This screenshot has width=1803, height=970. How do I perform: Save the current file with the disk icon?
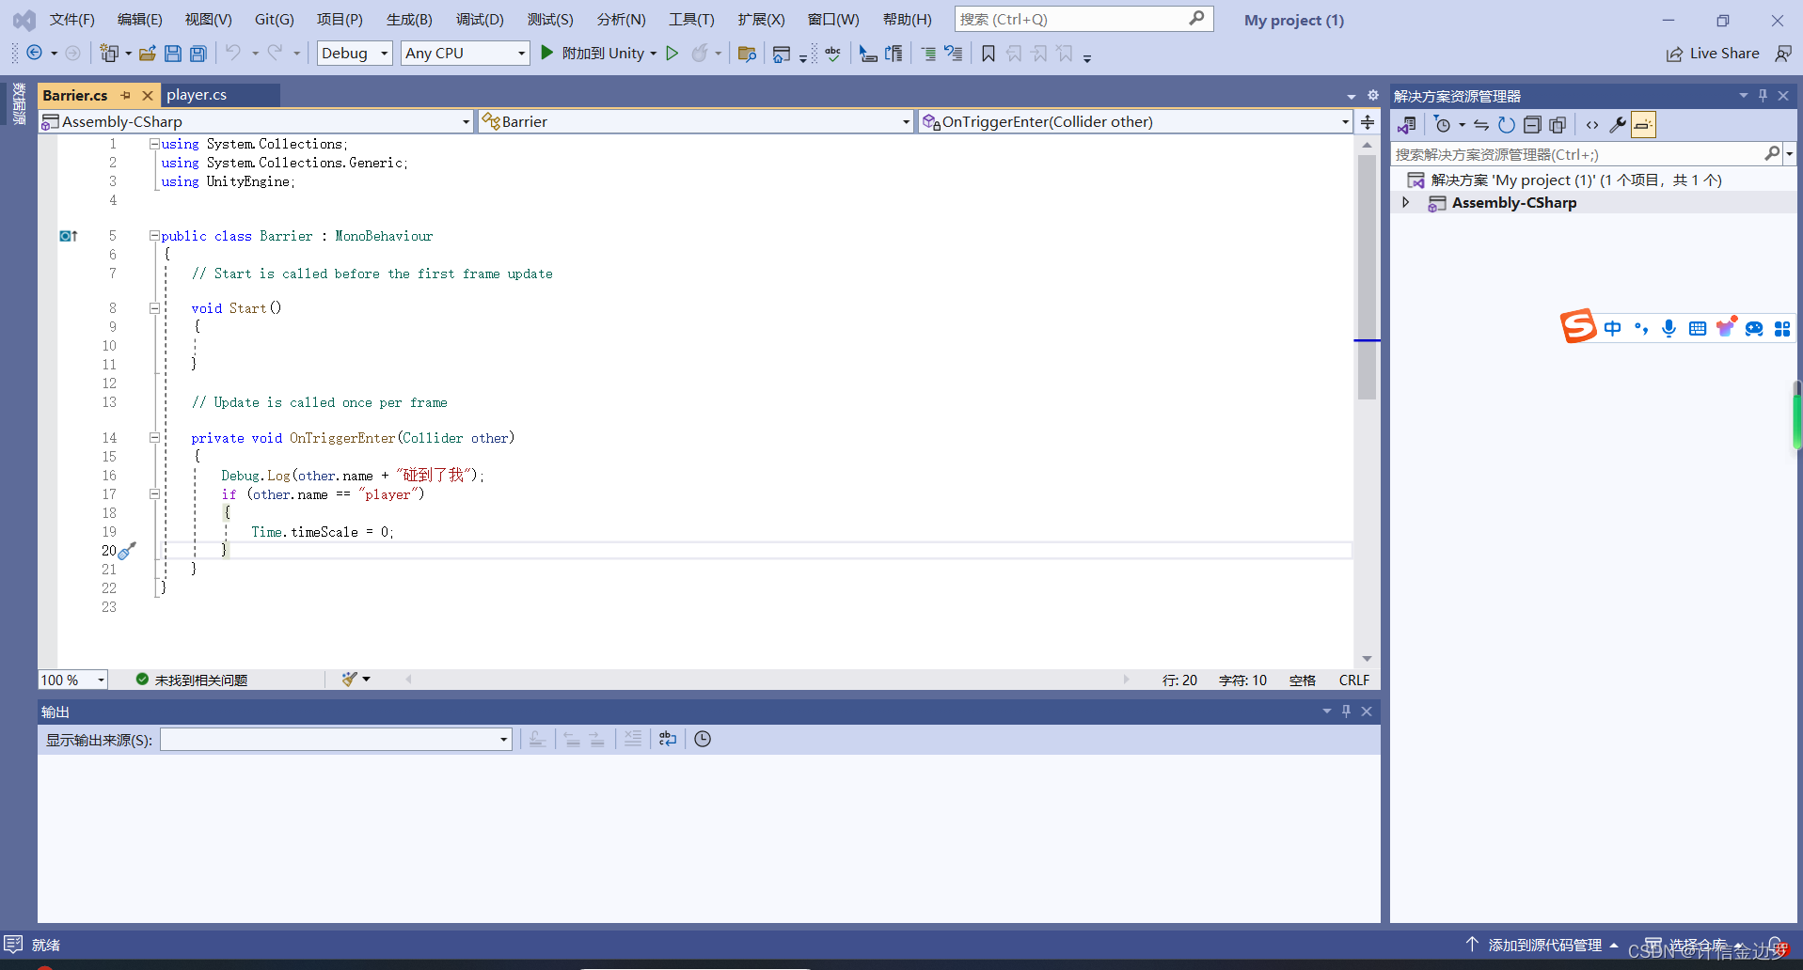(173, 54)
